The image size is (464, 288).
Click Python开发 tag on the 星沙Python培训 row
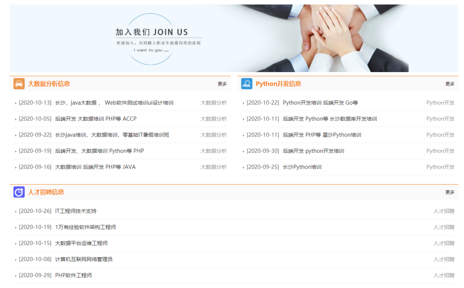[440, 135]
